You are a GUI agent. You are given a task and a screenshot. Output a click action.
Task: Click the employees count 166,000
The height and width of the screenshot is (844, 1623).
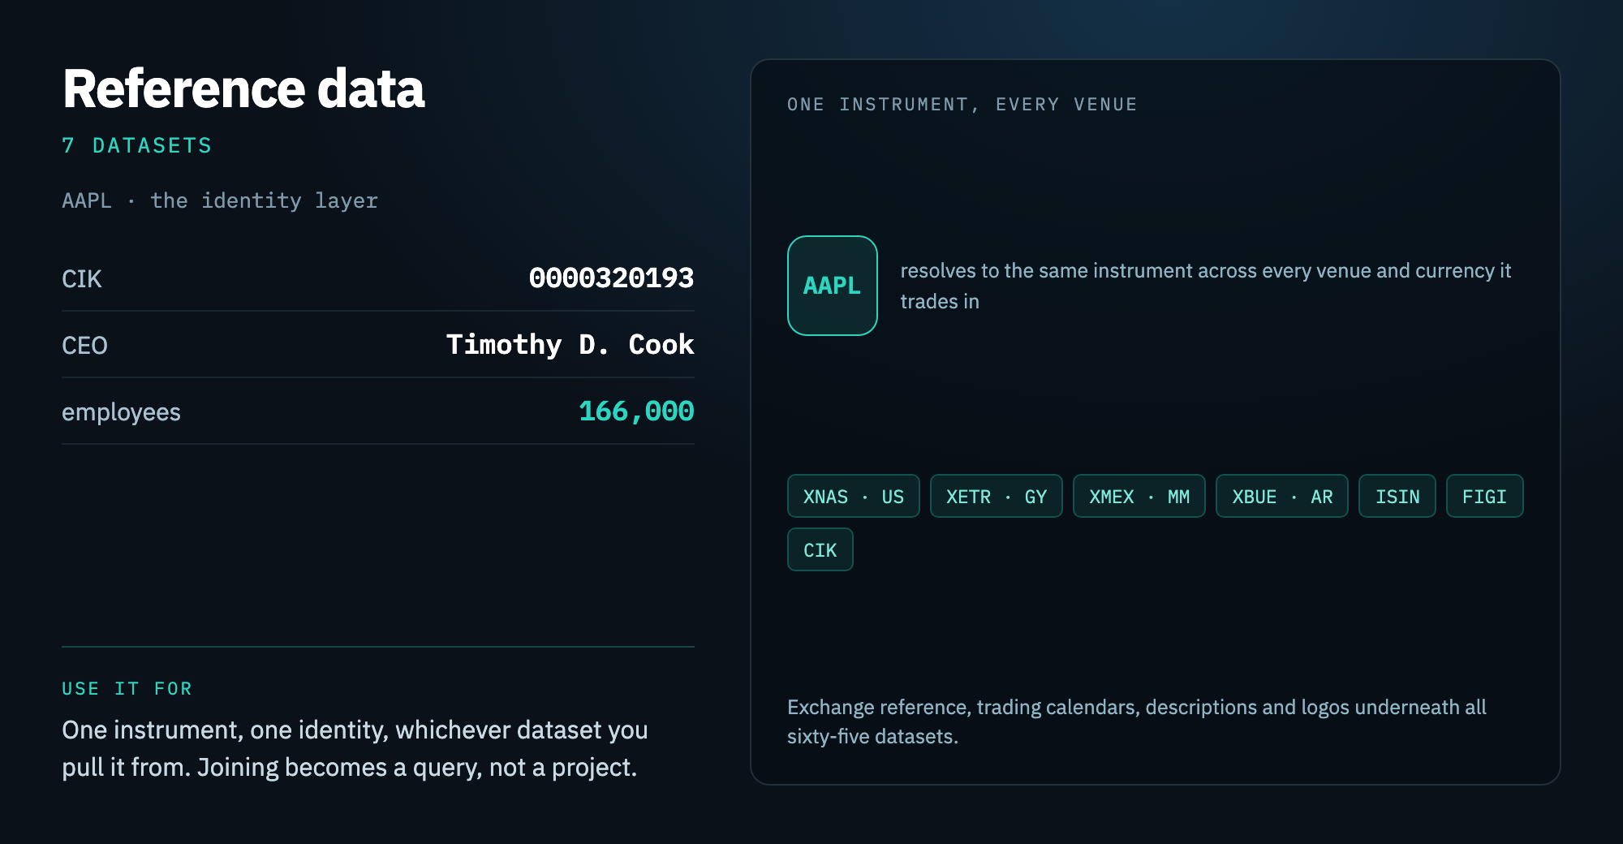point(636,411)
